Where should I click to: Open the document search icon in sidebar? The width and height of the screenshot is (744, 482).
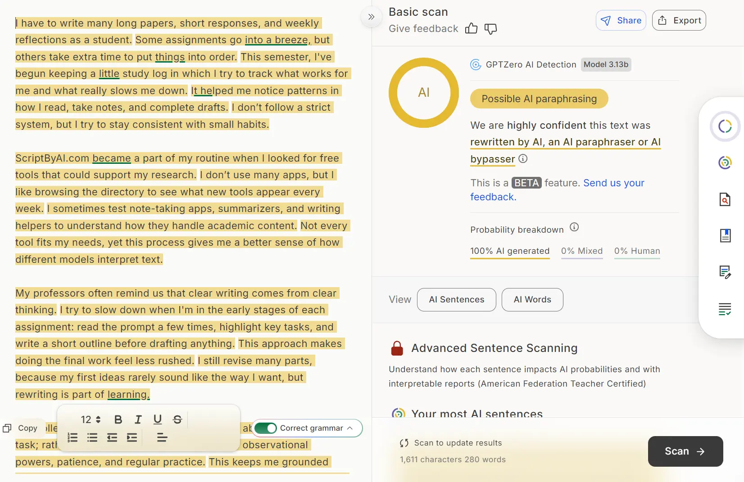725,199
